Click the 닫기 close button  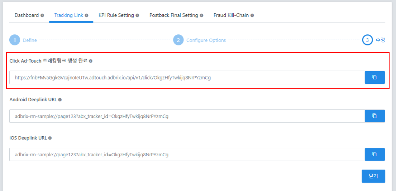(x=373, y=176)
